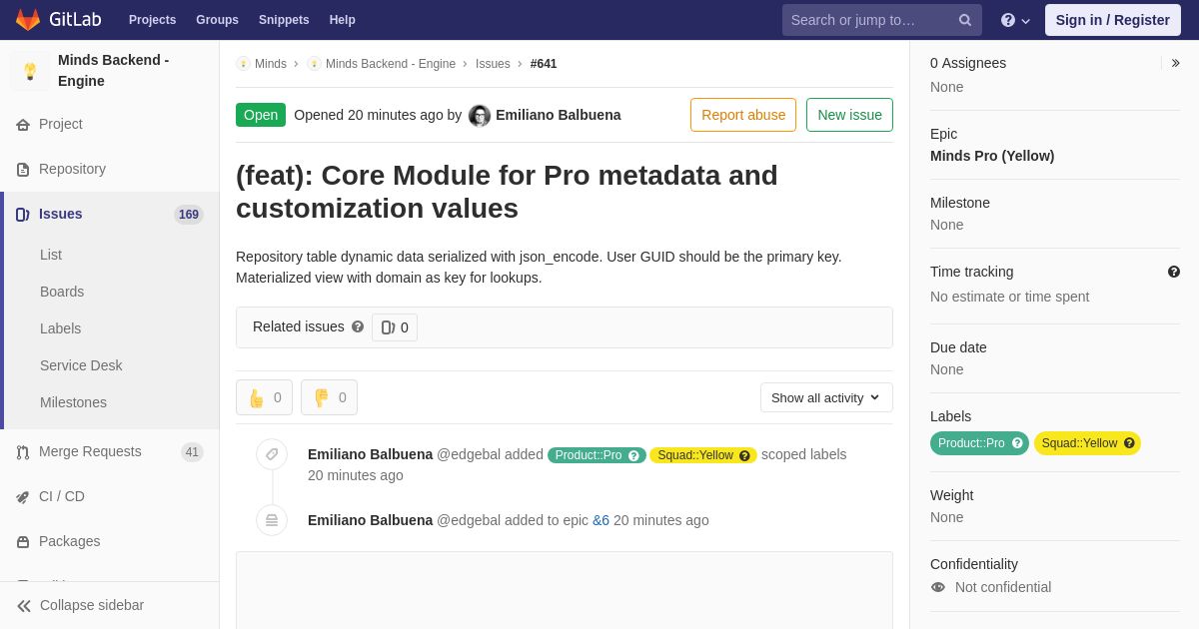Click the CI / CD rocket icon
The image size is (1199, 629).
23,497
